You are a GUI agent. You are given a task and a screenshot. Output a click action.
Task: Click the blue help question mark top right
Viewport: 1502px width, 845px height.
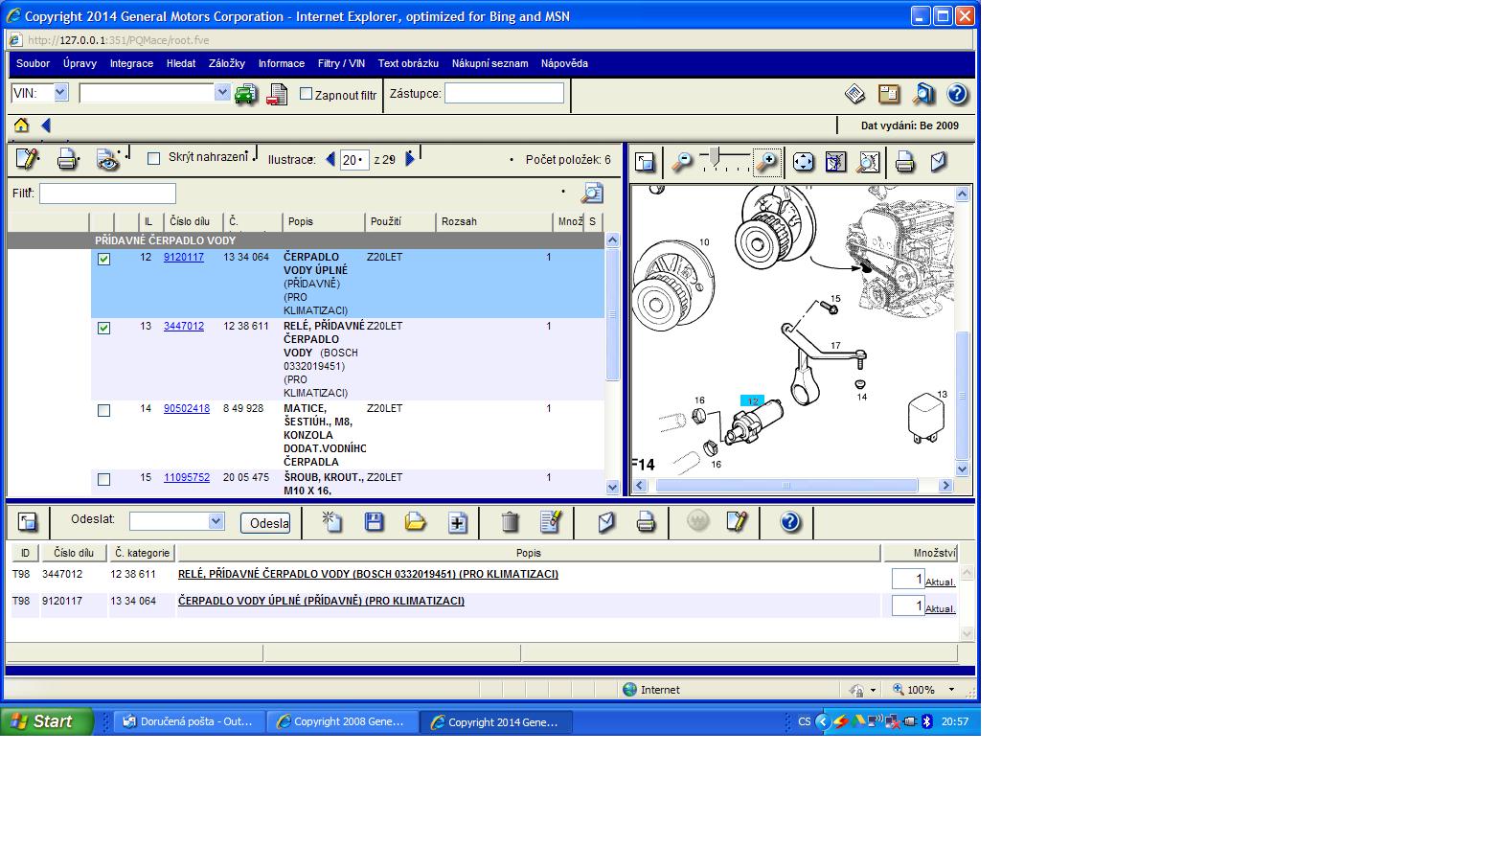[956, 94]
